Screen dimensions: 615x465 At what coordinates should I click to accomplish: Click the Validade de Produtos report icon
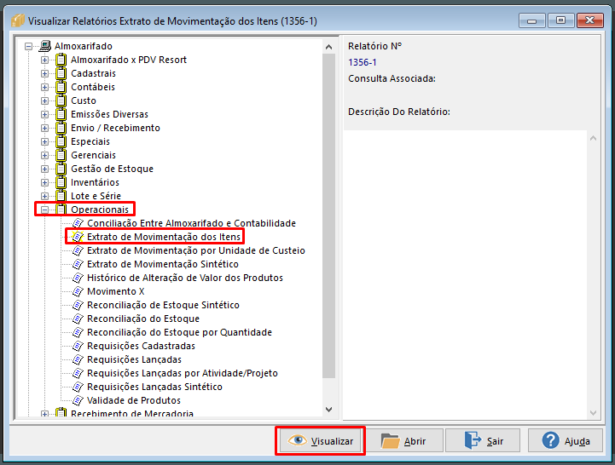(78, 400)
